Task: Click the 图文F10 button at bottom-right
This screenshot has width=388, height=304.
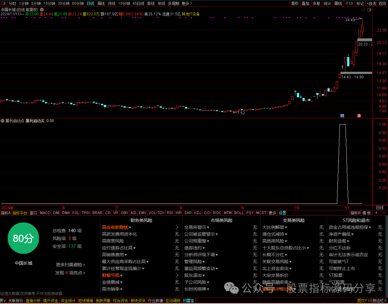Action: tap(365, 300)
